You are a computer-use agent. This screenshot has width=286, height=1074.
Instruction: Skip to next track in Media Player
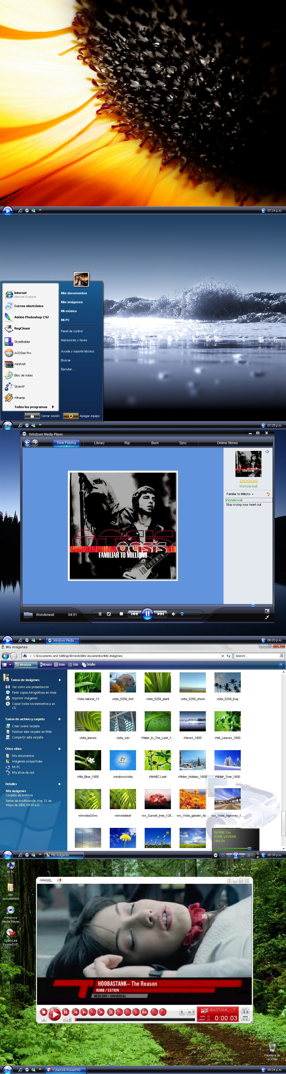click(x=161, y=614)
